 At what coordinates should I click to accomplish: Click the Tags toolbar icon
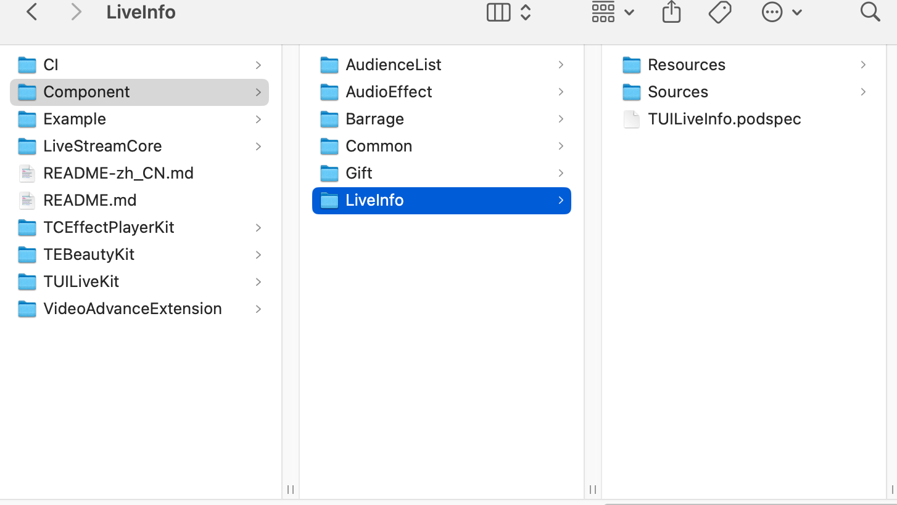[x=720, y=12]
